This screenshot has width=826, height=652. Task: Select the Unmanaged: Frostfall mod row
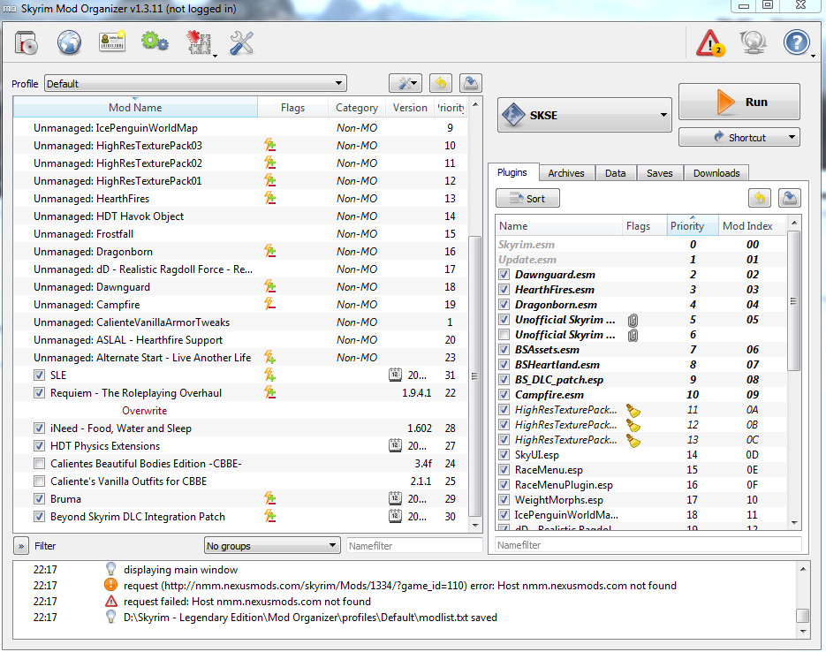point(240,234)
